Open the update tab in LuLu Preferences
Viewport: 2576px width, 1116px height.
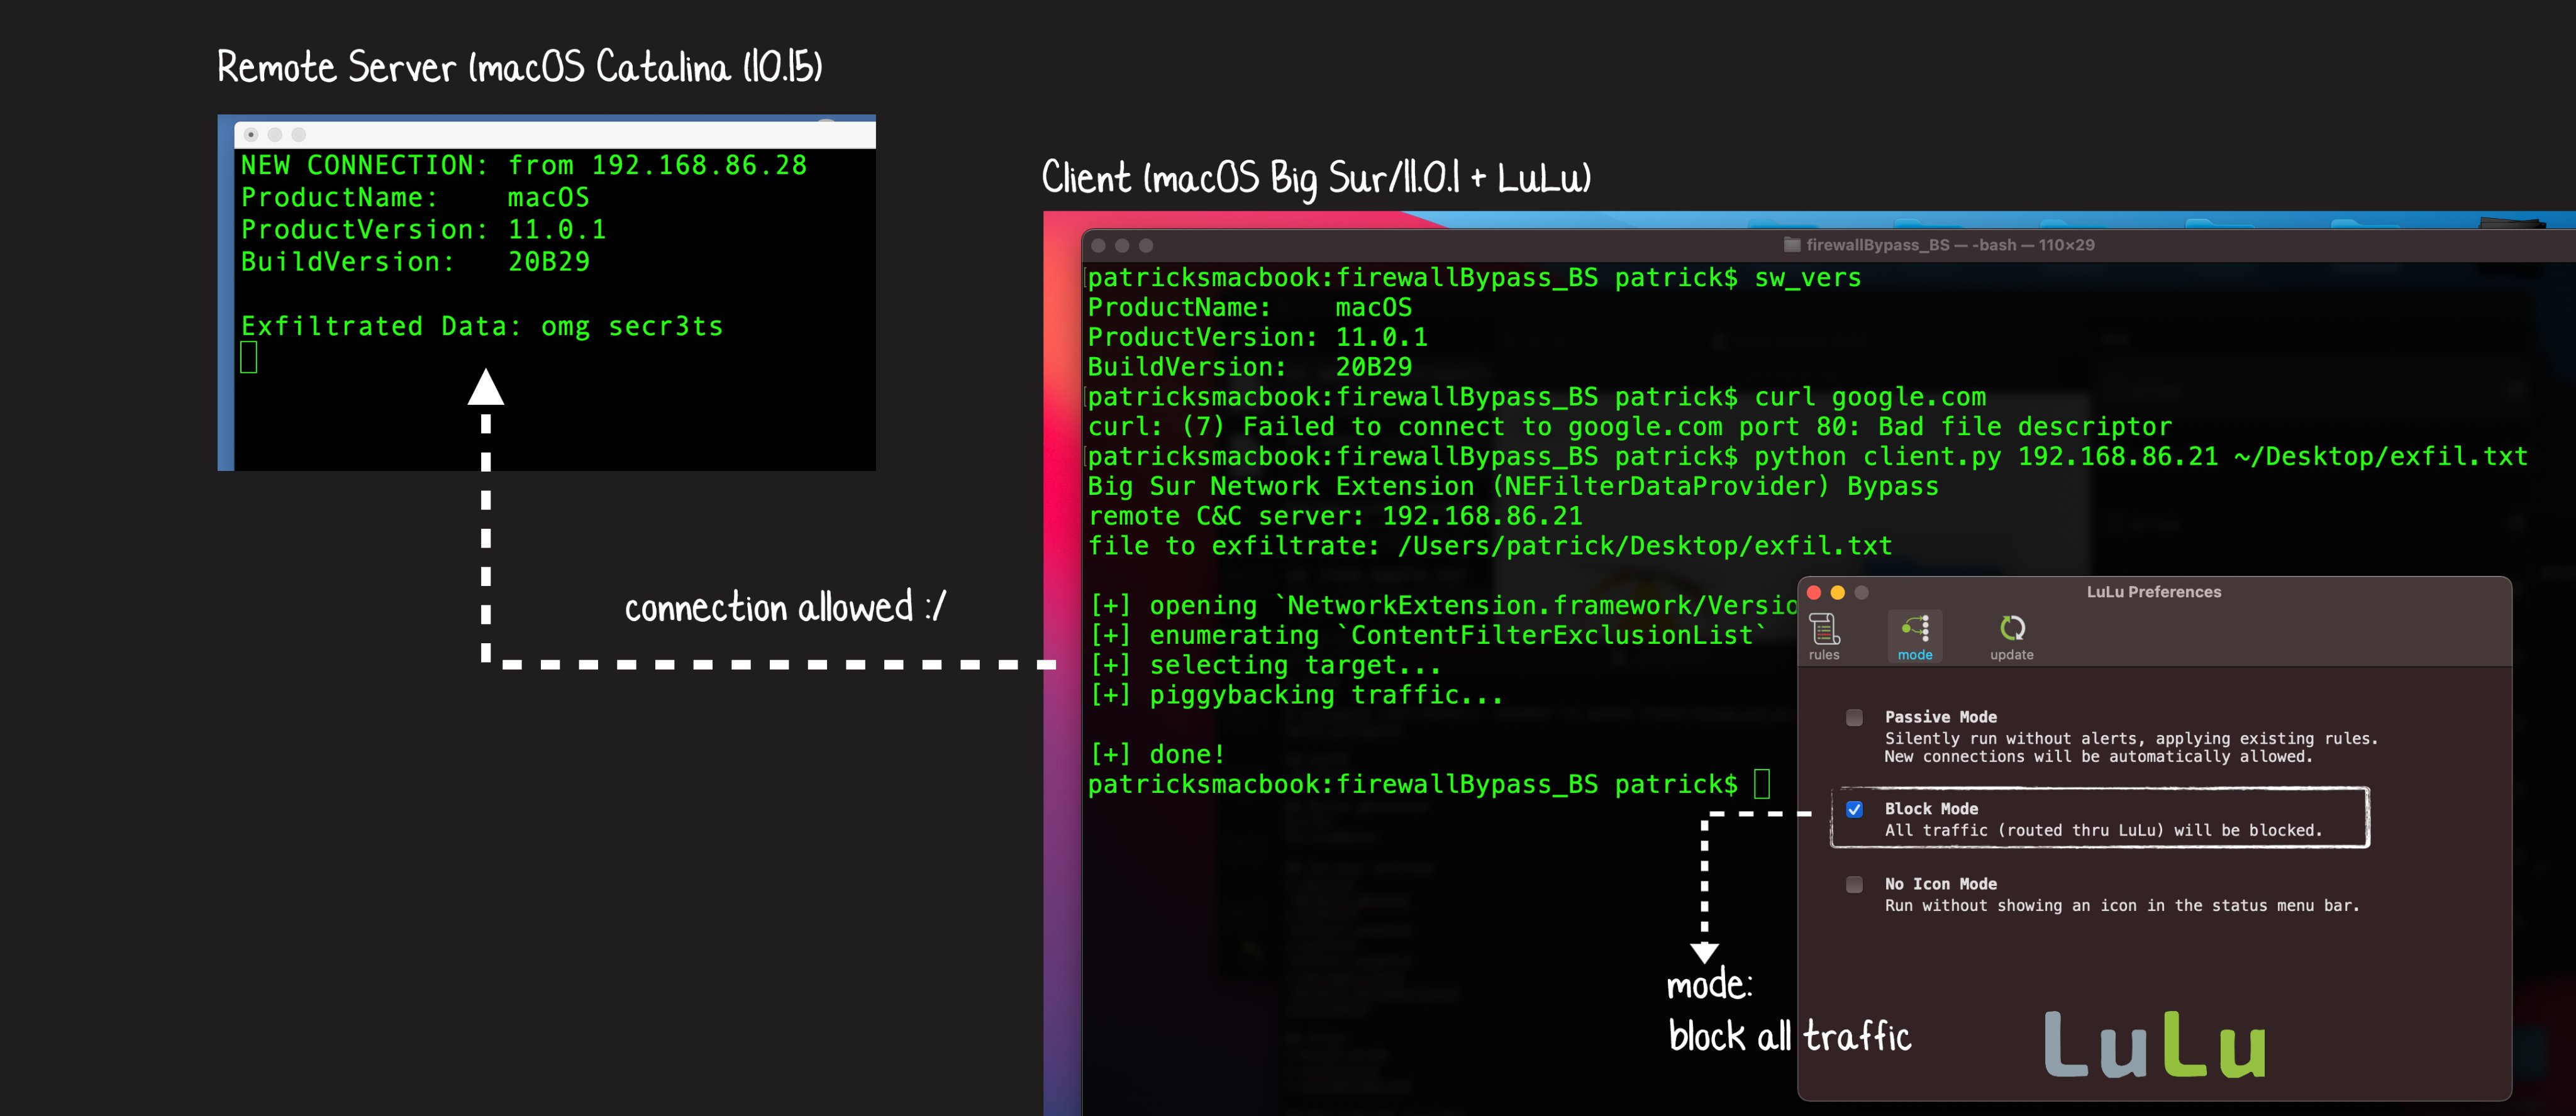(x=2011, y=637)
